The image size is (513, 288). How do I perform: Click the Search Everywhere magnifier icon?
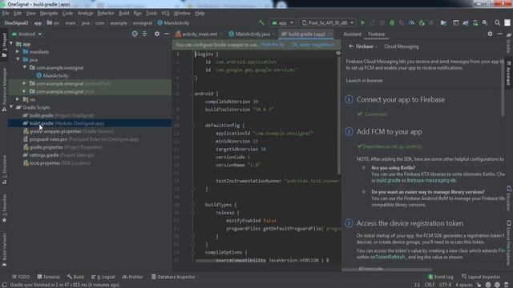497,23
